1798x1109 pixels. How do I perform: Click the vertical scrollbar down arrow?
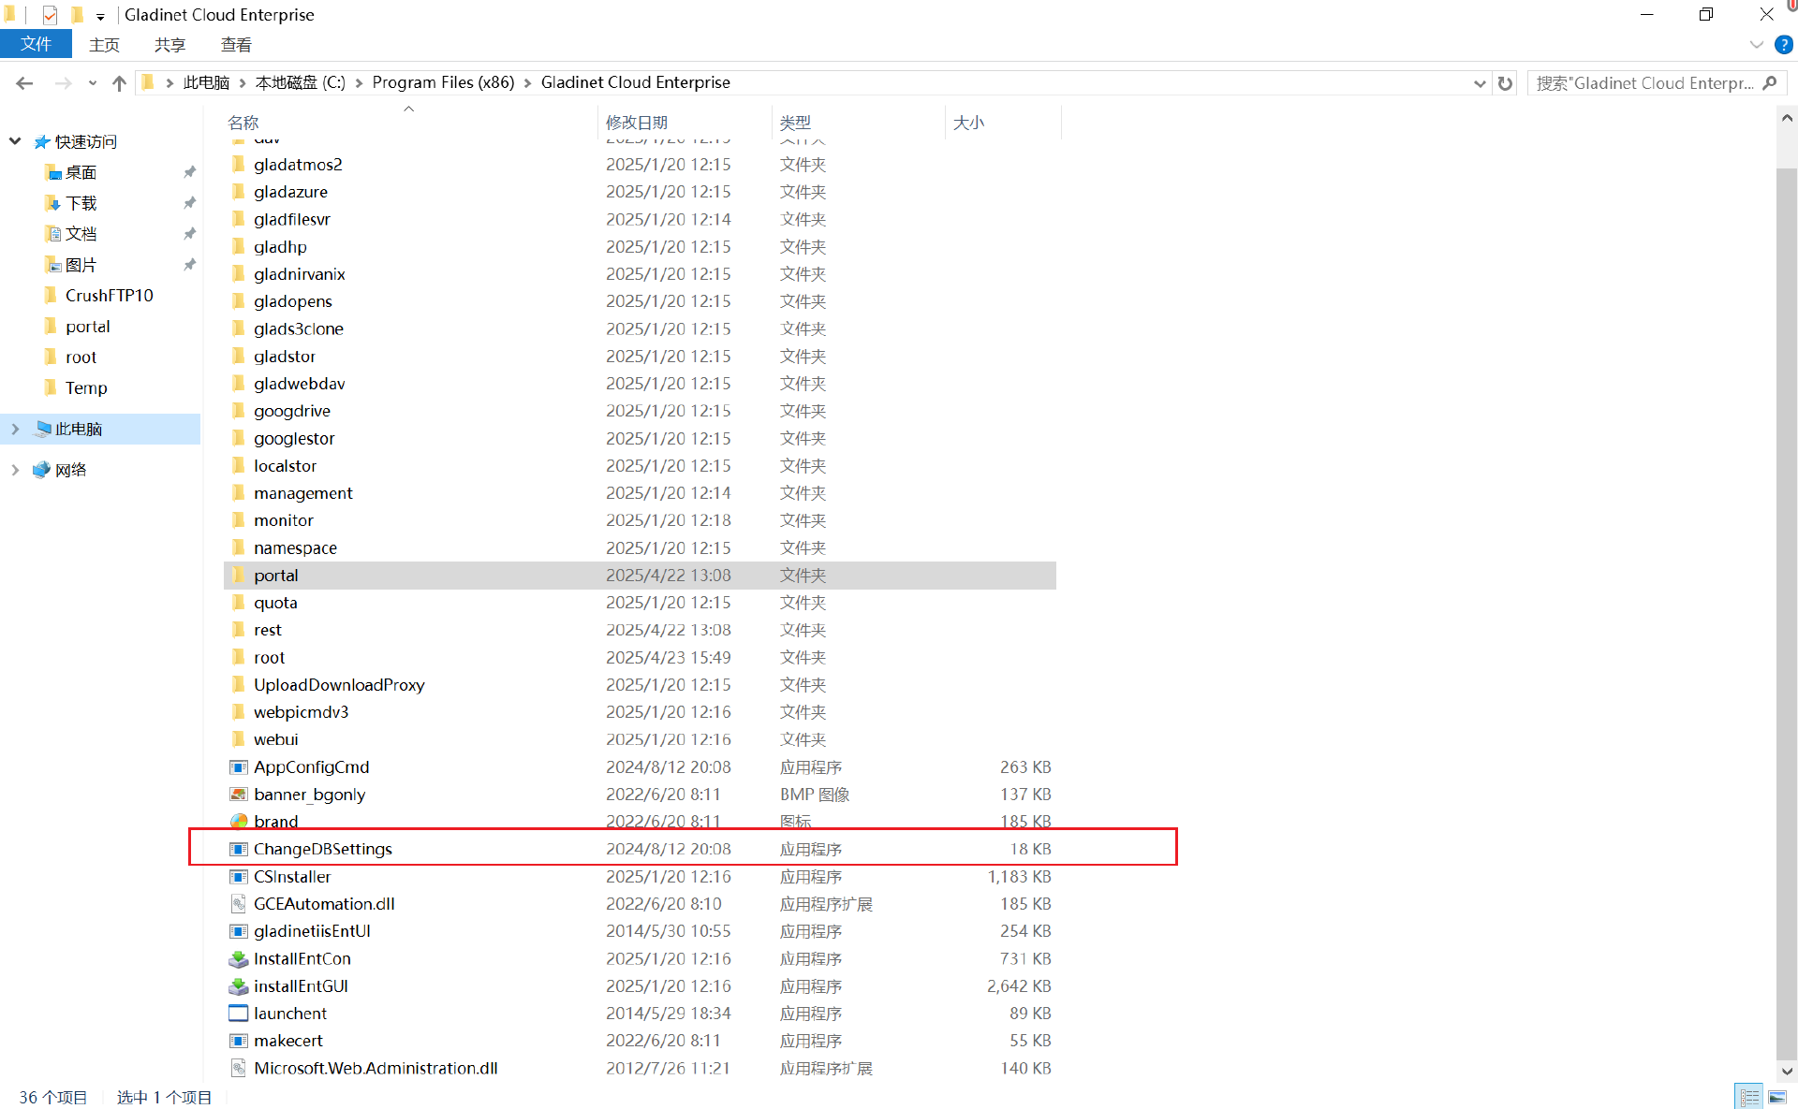(x=1787, y=1072)
